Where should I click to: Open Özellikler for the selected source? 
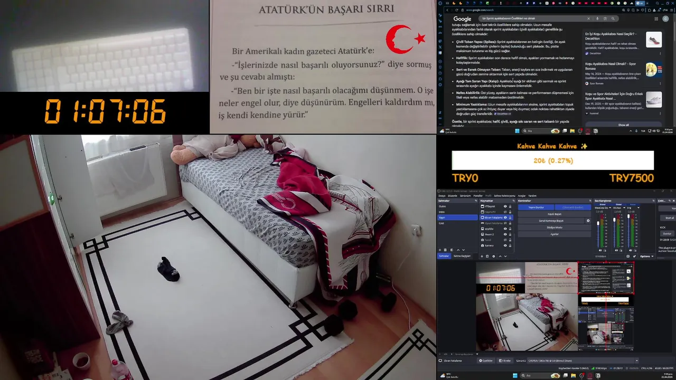(x=486, y=360)
